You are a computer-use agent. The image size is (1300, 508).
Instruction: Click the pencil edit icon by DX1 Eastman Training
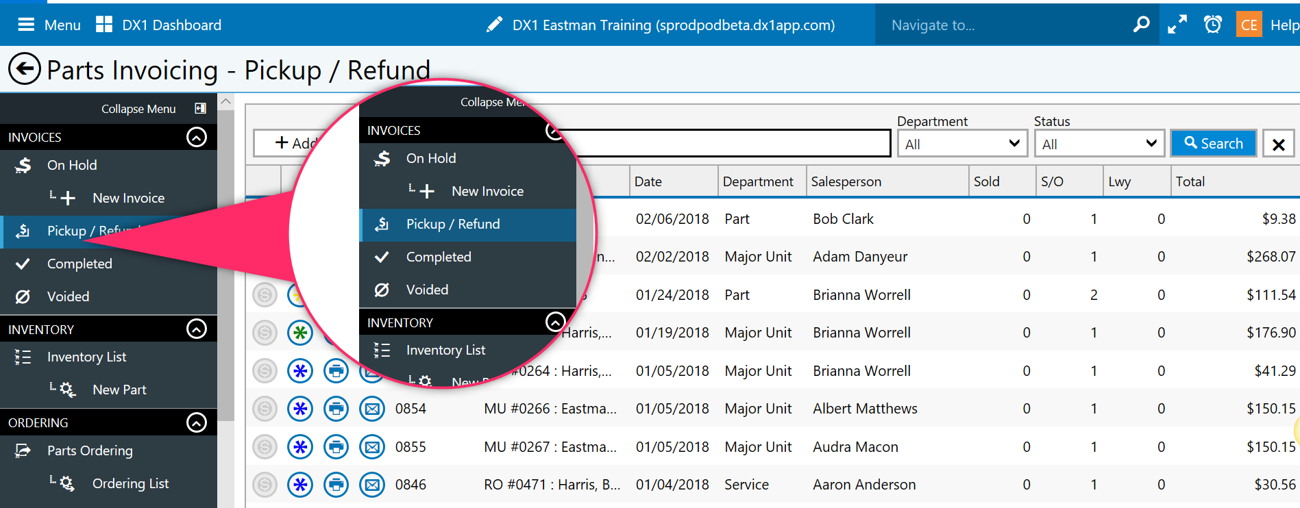click(494, 25)
